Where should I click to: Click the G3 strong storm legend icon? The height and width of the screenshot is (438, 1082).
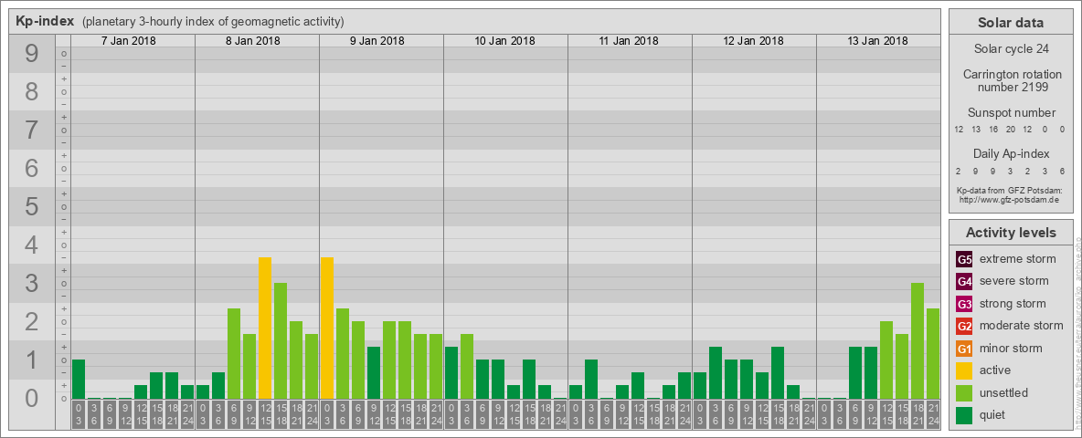964,304
